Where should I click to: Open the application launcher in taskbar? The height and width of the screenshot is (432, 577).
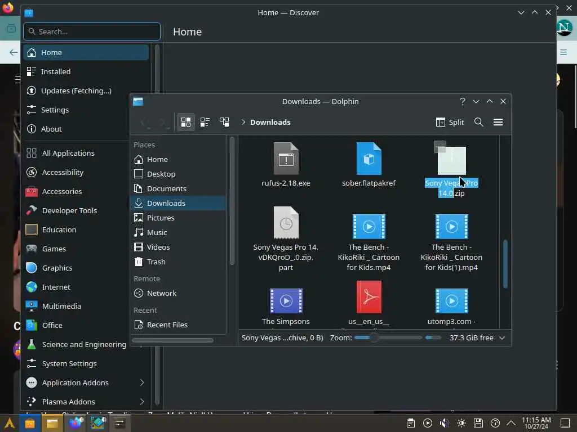9,423
